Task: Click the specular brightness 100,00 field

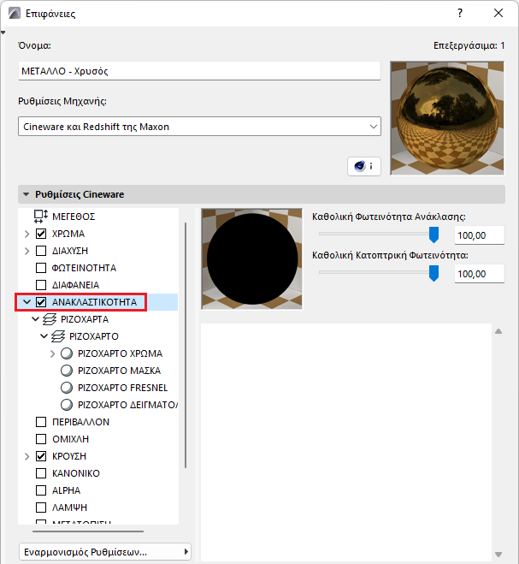Action: tap(480, 274)
